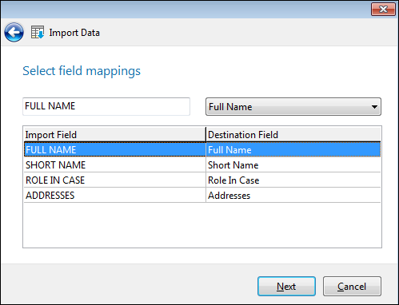Click the Import Data table icon

38,33
